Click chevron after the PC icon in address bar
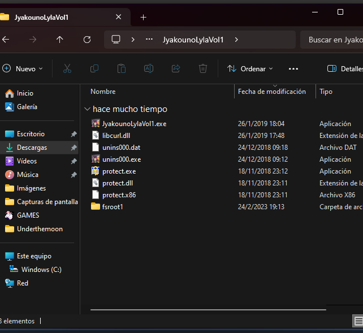 tap(133, 40)
